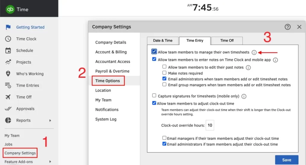Screen dimensions: 306x165
Task: Click the Time Entries list icon
Action: click(x=8, y=85)
